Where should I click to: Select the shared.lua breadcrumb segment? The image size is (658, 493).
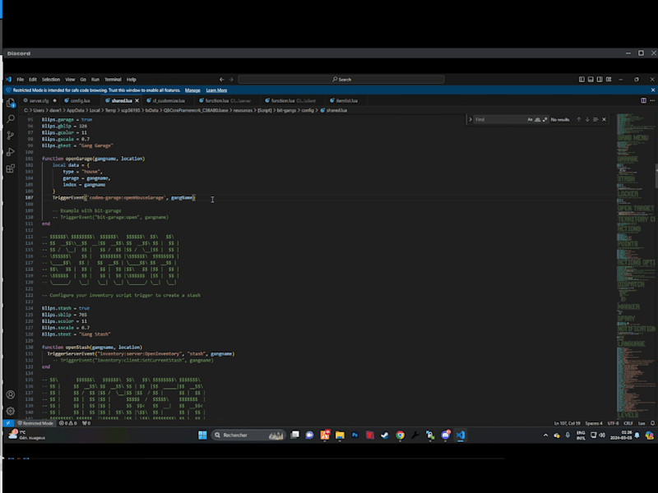click(x=336, y=111)
